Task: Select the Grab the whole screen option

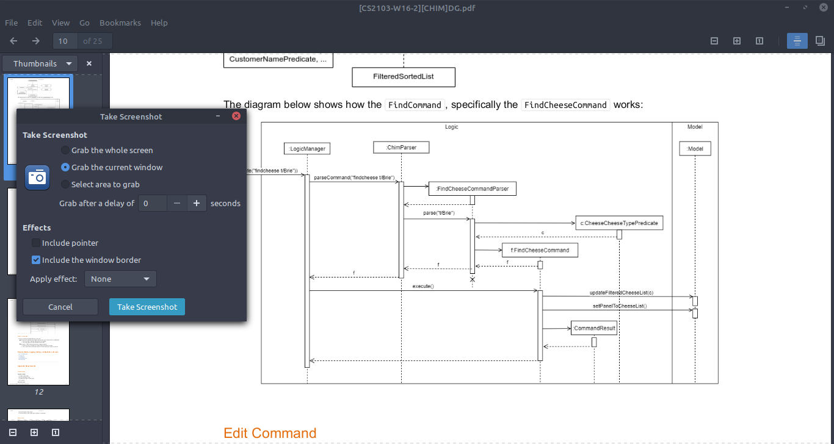Action: [64, 150]
